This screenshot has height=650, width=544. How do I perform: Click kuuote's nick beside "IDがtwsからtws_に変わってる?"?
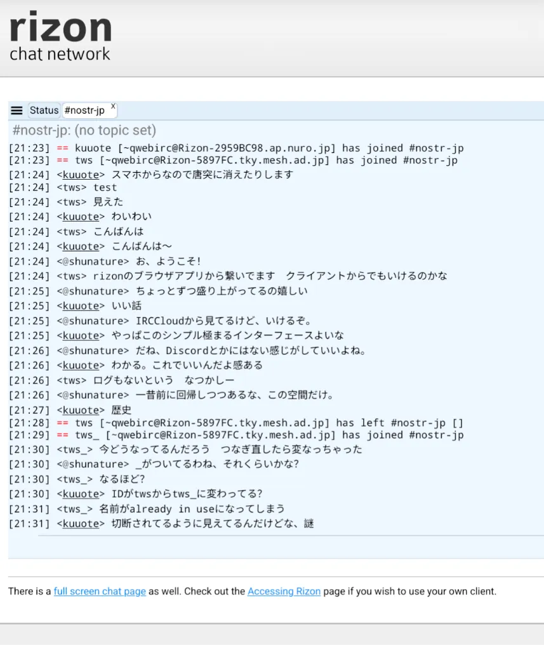81,494
